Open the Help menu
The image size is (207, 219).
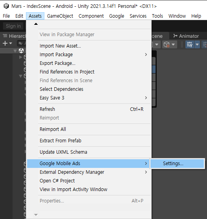coord(196,16)
